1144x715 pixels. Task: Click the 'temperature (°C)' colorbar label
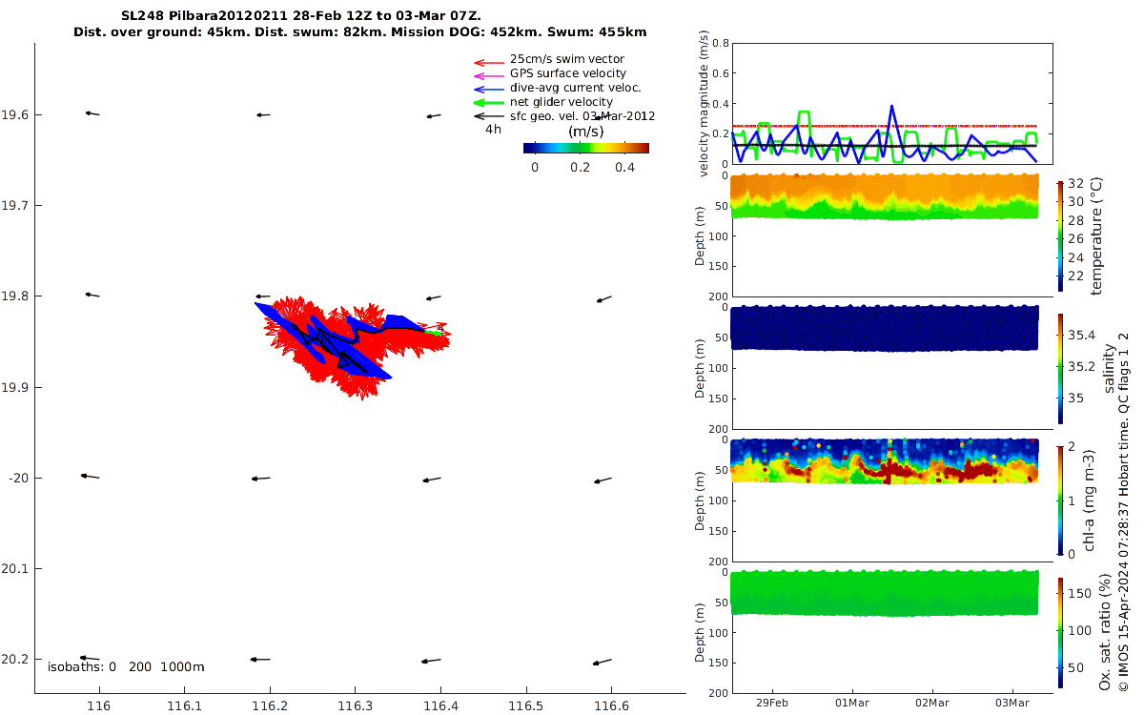coord(1096,235)
